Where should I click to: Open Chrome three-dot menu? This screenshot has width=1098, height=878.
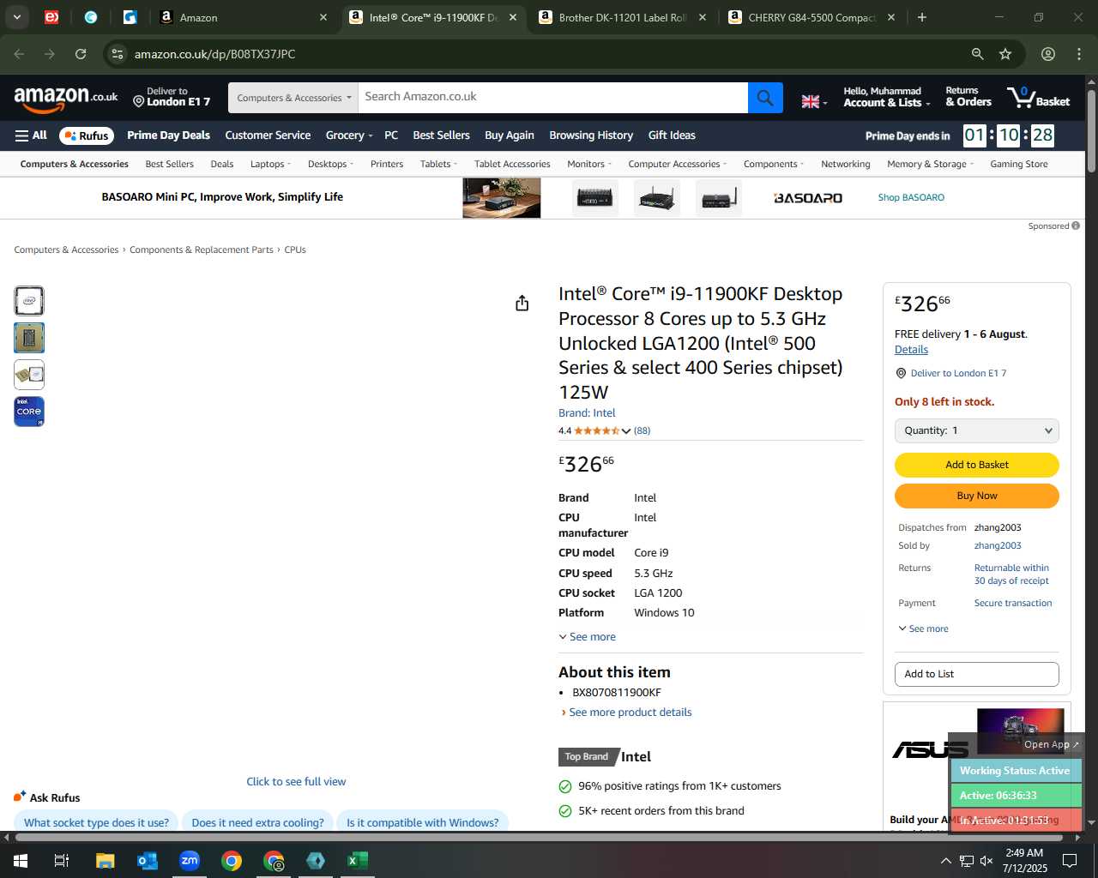click(x=1079, y=54)
